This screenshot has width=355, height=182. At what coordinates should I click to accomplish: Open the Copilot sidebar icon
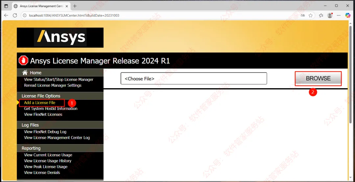pyautogui.click(x=348, y=15)
